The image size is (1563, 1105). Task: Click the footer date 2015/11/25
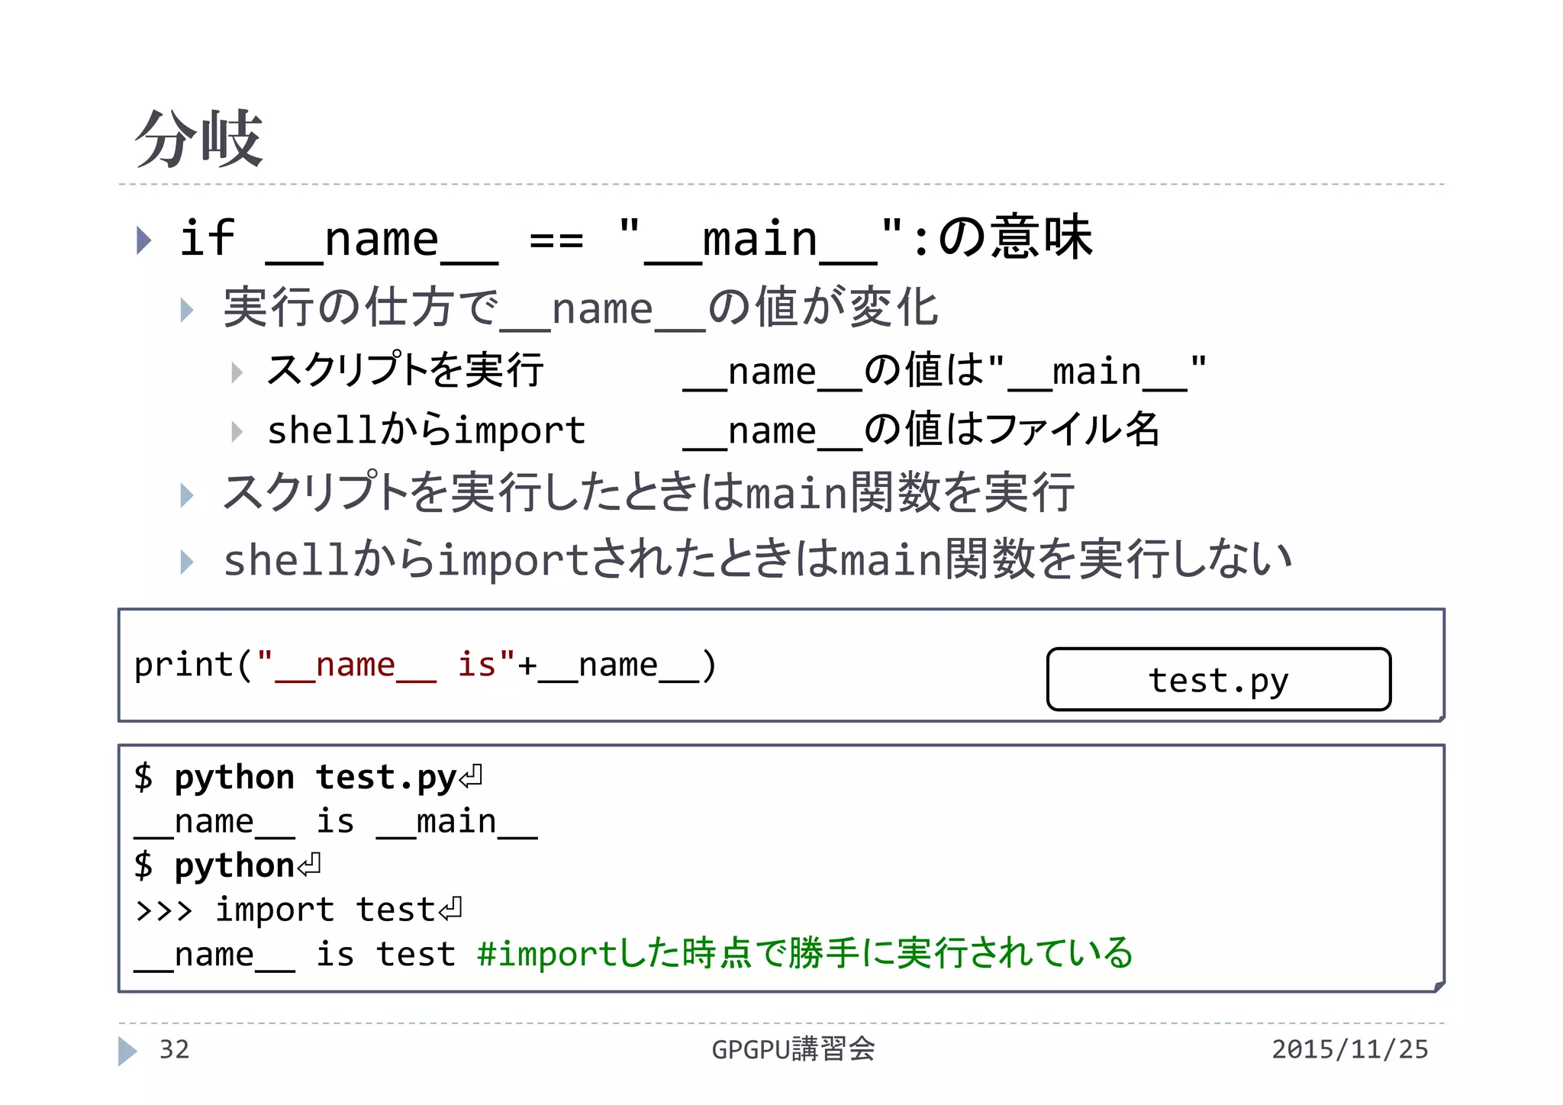coord(1350,1049)
